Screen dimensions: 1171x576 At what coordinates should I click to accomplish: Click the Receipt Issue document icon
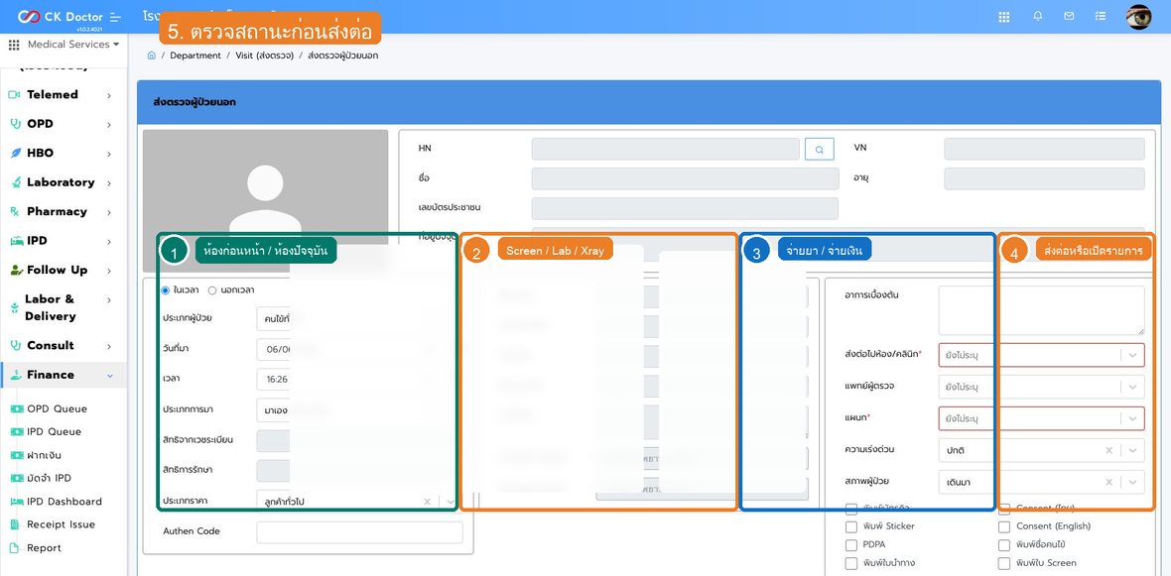(14, 524)
